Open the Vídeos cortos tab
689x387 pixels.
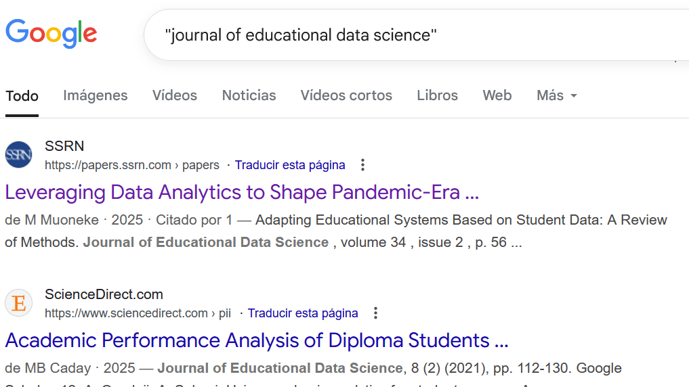(346, 95)
